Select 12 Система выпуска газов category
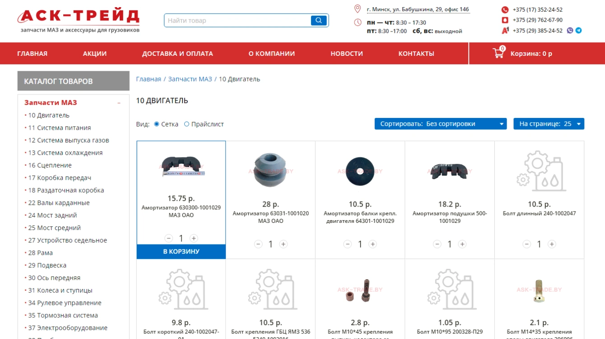Screen dimensions: 605x339 (x=69, y=140)
